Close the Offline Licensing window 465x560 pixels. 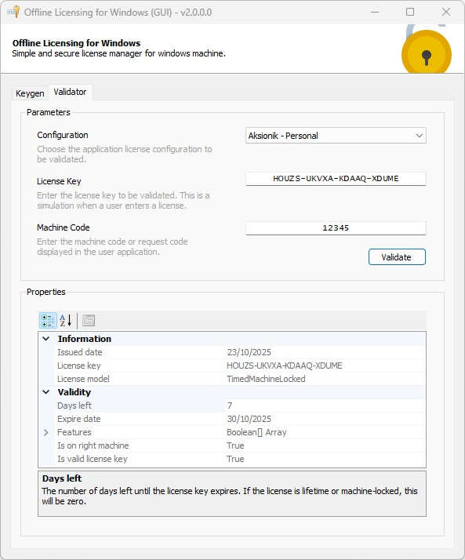point(445,12)
